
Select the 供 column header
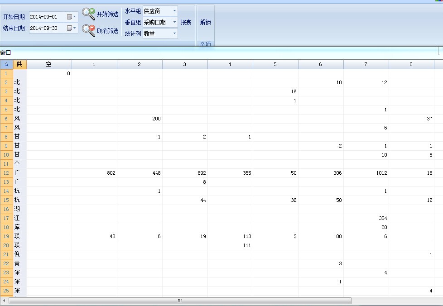click(19, 64)
